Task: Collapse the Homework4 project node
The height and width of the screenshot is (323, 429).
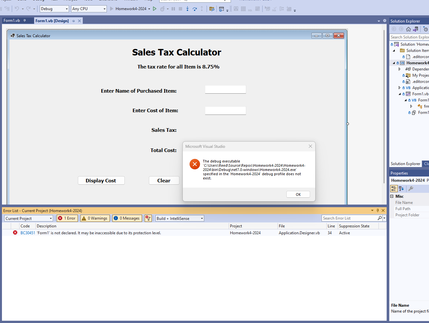Action: point(394,63)
